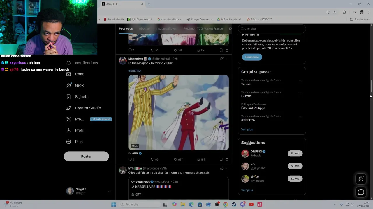
Task: Open the Accueil - Netflix bookmark
Action: [x=114, y=19]
